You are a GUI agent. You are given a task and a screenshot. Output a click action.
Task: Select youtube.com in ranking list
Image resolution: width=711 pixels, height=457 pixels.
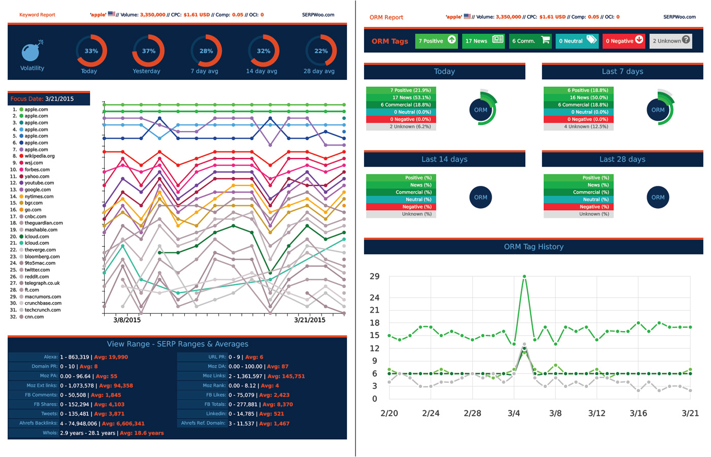coord(39,183)
